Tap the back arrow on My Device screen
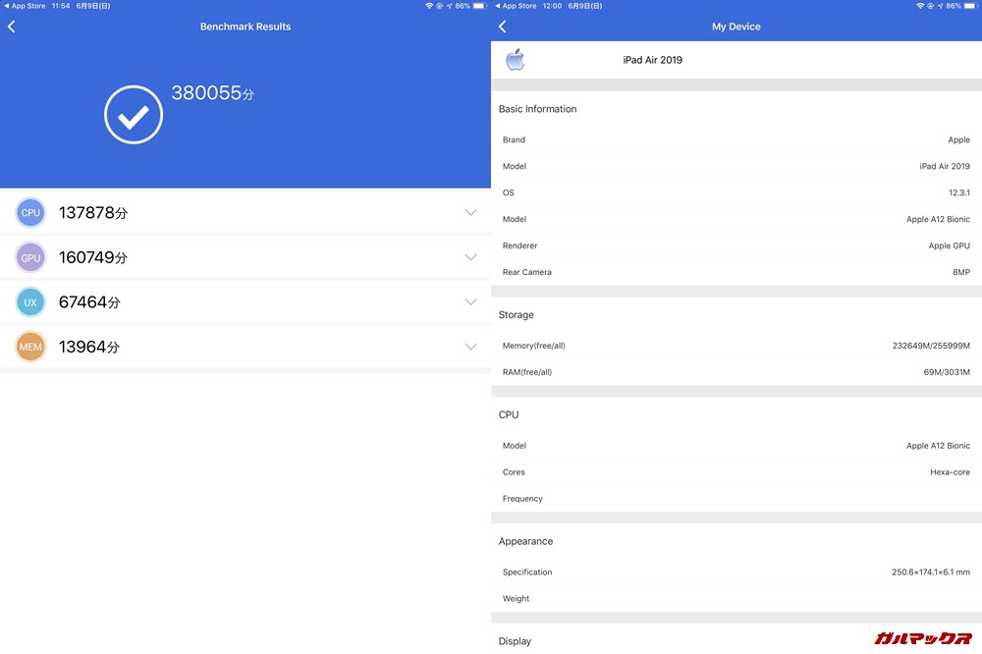Viewport: 982px width, 654px height. [x=502, y=27]
